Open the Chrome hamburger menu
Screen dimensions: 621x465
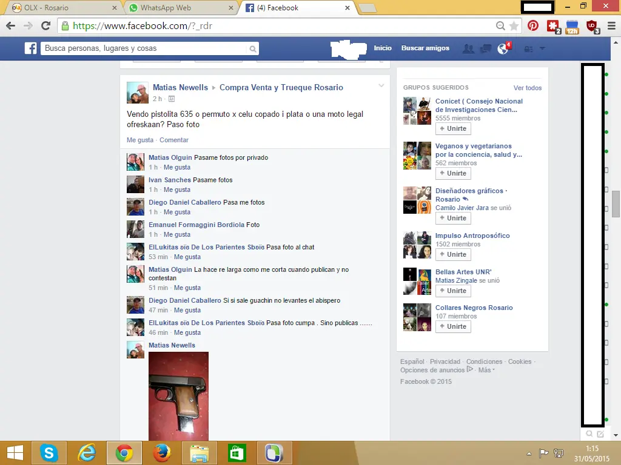point(611,25)
